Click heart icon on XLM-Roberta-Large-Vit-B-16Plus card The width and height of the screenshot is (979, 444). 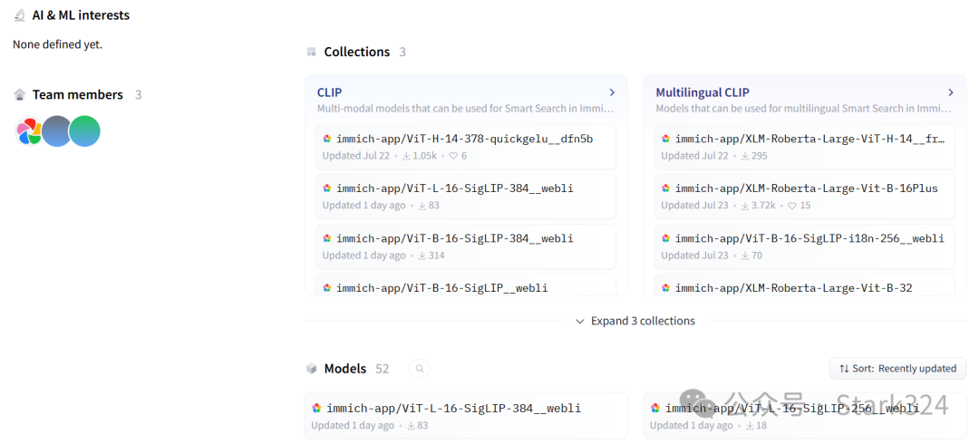791,205
